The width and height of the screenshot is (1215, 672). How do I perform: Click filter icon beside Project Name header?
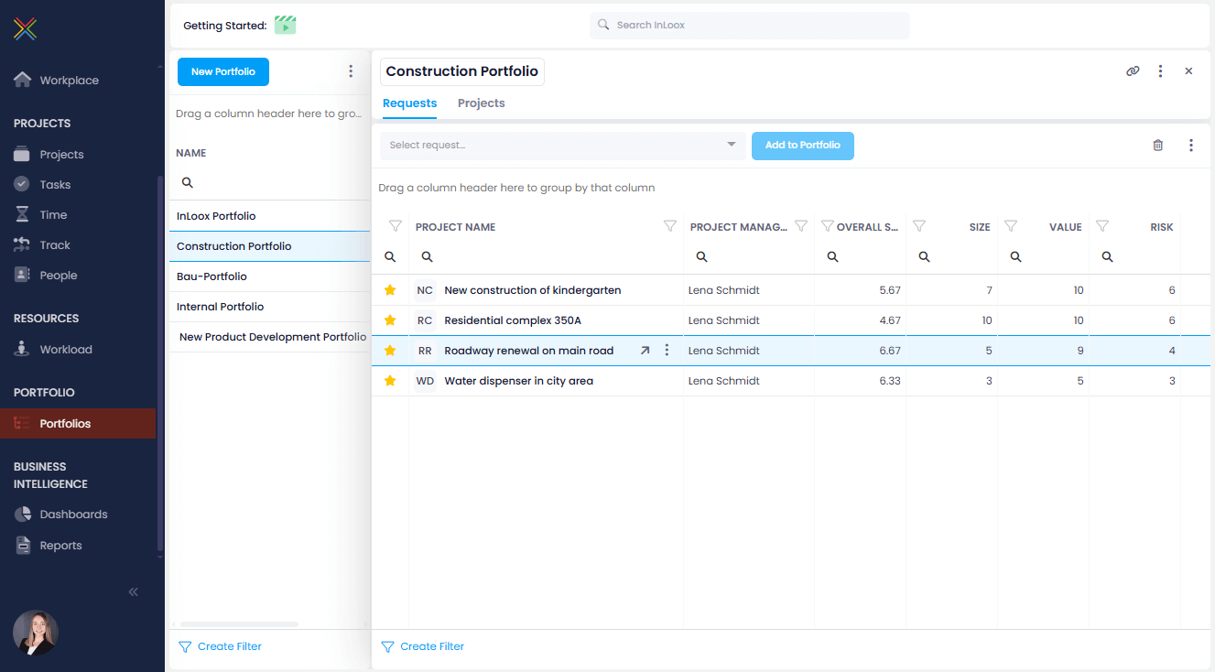coord(396,226)
